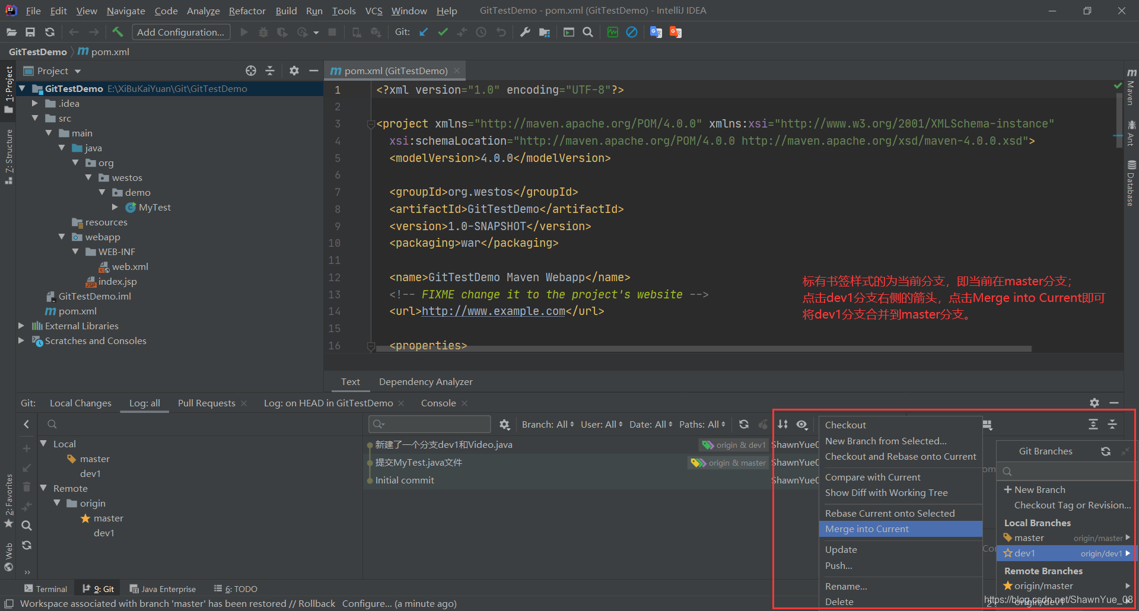
Task: Open the Date: All filter dropdown
Action: coord(651,424)
